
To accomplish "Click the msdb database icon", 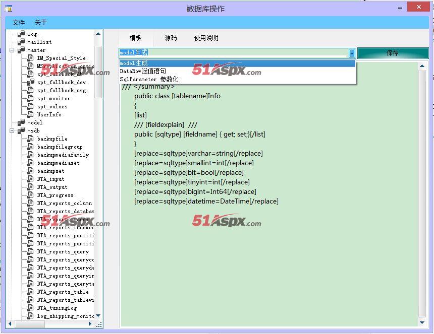I will (21, 130).
